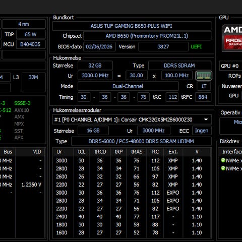This screenshot has height=242, width=242.
Task: Click the dropdown arrow beside Corsair CMK32GX5M2B6000Z30
Action: click(x=206, y=119)
